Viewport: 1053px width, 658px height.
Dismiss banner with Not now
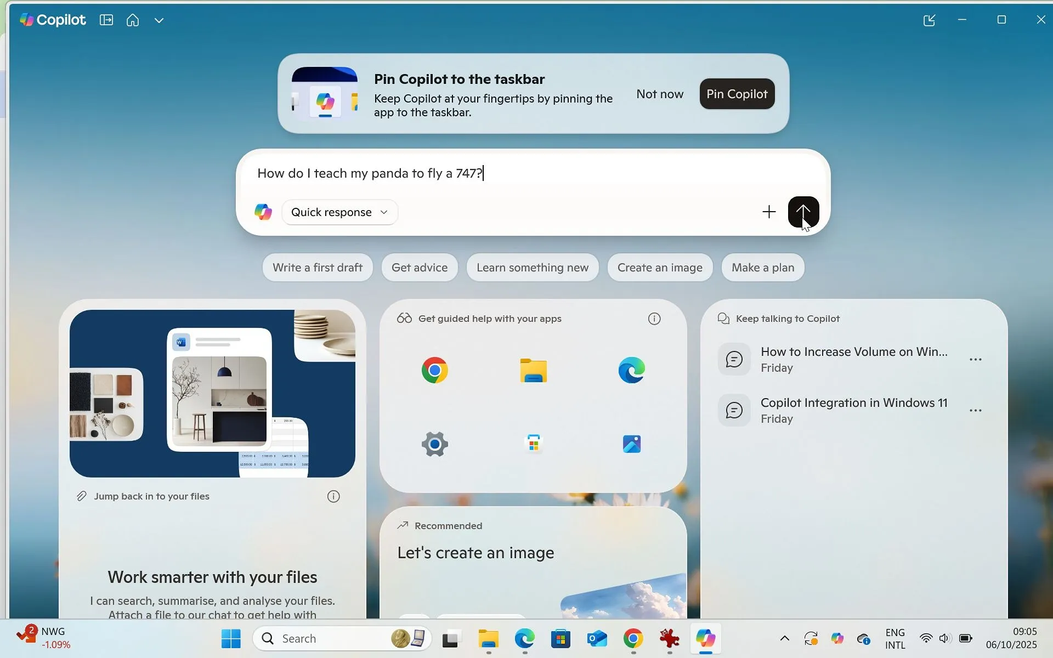pyautogui.click(x=659, y=94)
